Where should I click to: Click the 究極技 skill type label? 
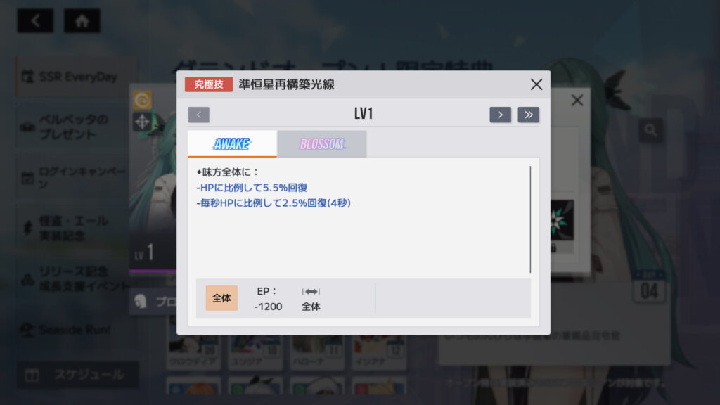point(208,84)
